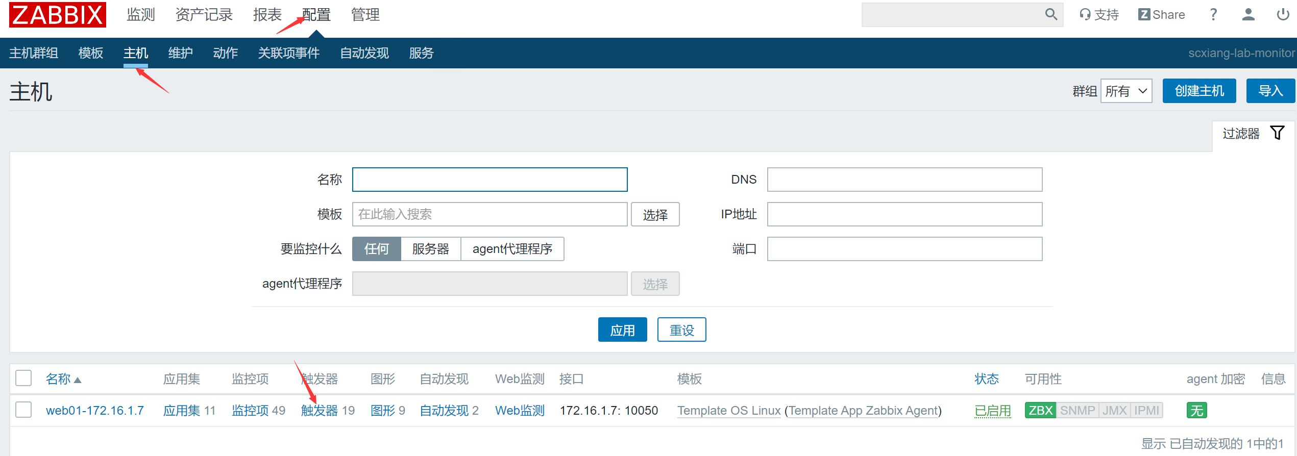Tick the web01-172.16.1.7 row checkbox
Screen dimensions: 1297x456
click(x=23, y=410)
